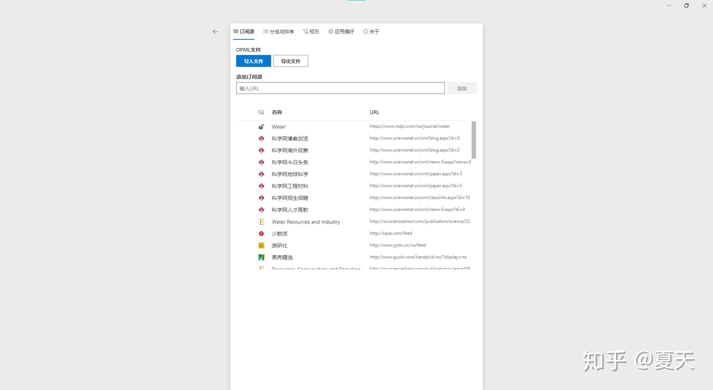Open the 应用偏好 settings tab
Screen dimensions: 713x390
pos(341,32)
